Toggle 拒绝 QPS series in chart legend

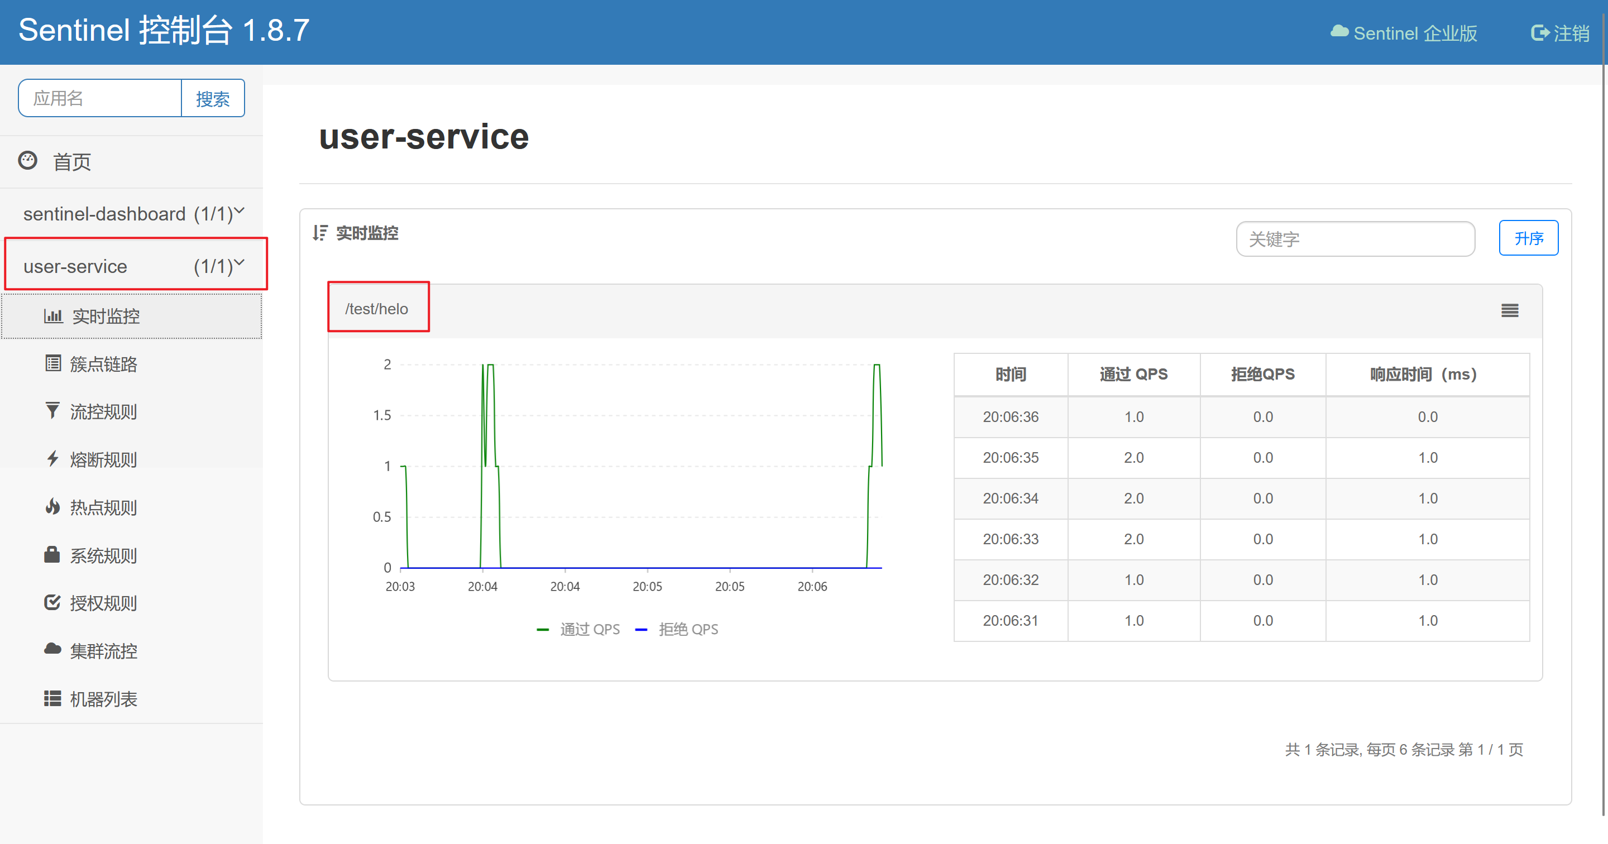click(x=677, y=629)
